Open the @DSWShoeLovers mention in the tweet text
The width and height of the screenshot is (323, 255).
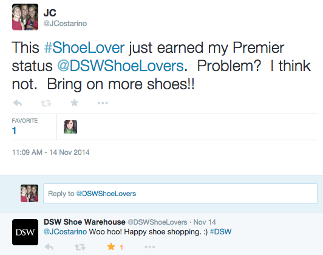[120, 66]
